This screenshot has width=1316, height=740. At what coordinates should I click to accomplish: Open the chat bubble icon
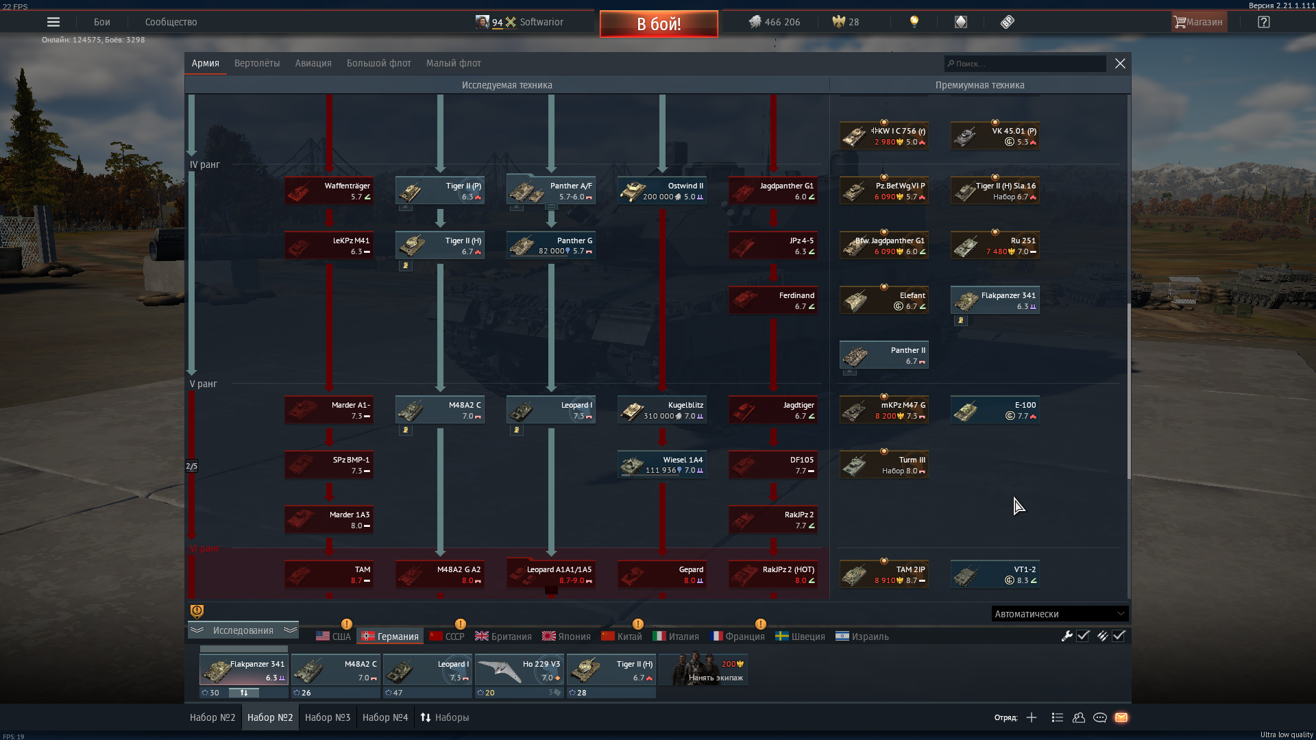coord(1099,717)
